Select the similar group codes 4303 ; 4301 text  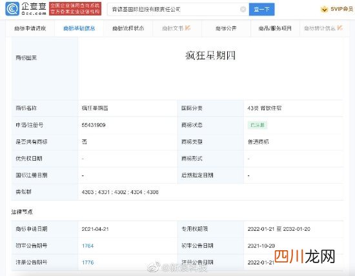click(x=120, y=192)
